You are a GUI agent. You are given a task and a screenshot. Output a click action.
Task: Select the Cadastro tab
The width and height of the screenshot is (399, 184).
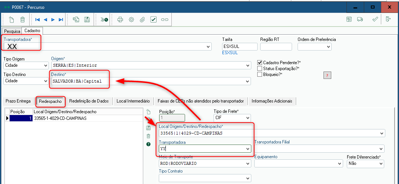click(32, 31)
